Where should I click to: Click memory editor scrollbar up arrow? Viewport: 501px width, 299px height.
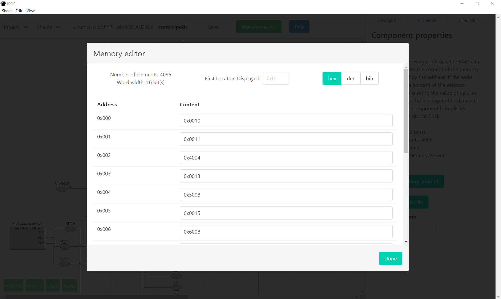[x=406, y=67]
